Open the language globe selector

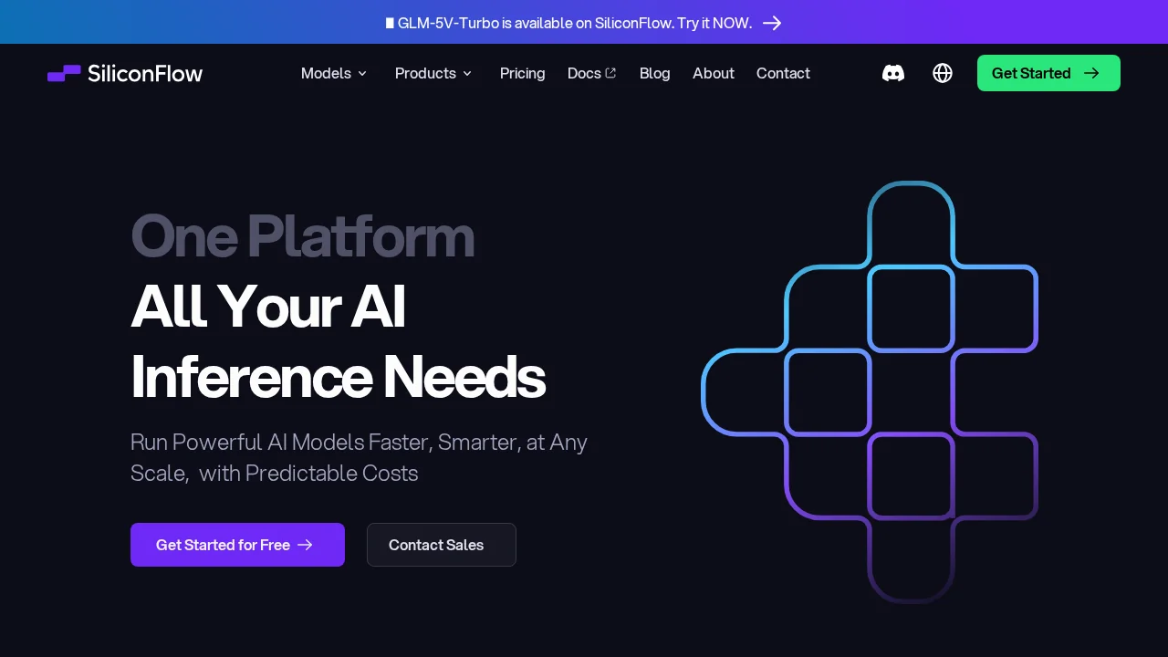pos(942,73)
